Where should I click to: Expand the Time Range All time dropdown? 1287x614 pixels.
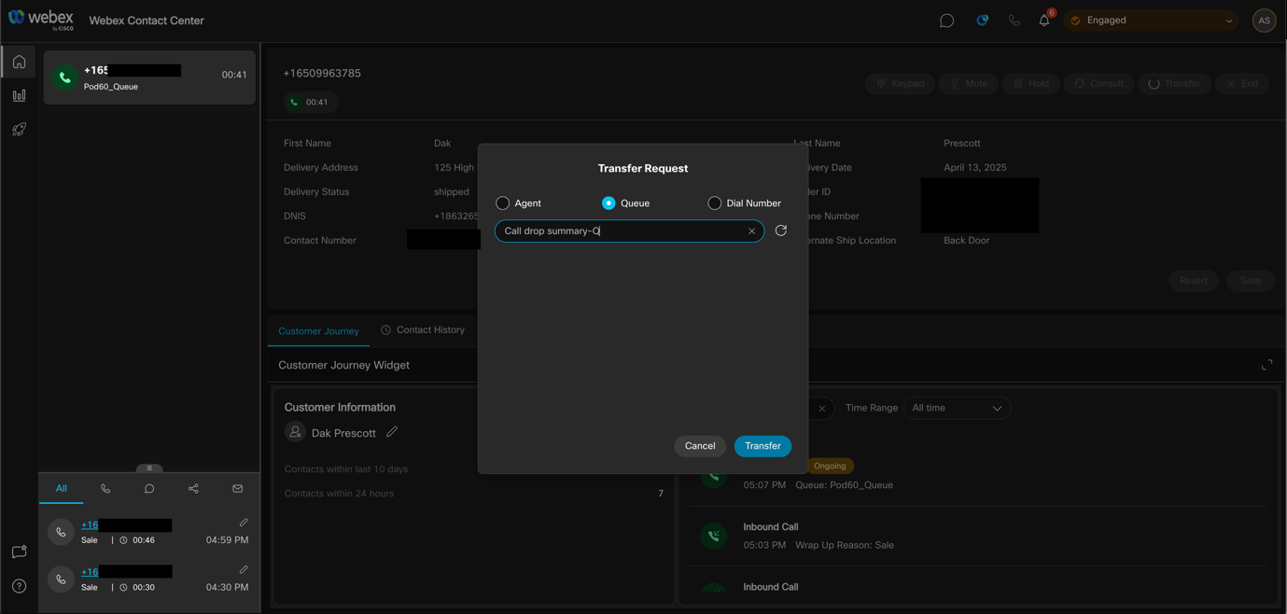(957, 408)
